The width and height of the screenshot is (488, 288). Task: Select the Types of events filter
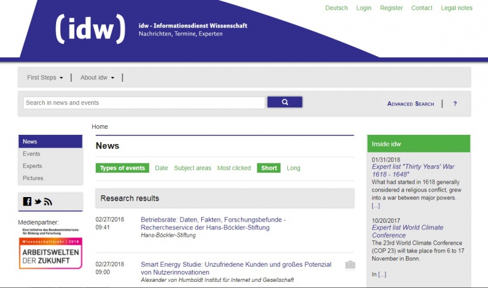pos(122,168)
